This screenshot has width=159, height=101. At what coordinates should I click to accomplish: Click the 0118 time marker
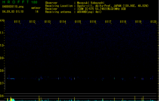[123, 22]
